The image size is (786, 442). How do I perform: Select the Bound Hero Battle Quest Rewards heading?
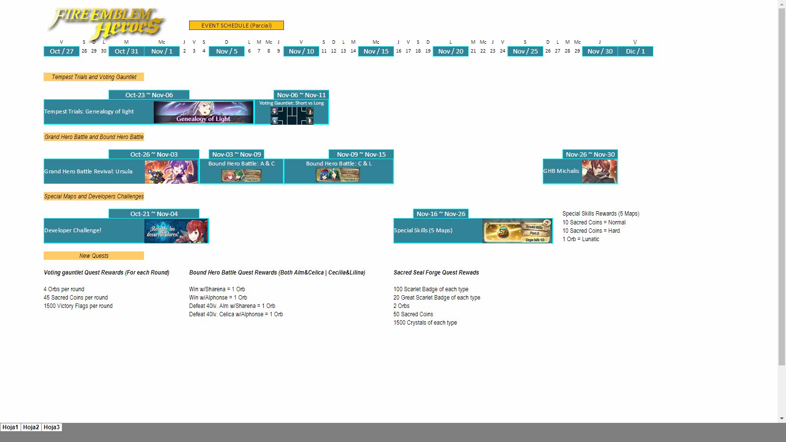pos(277,273)
